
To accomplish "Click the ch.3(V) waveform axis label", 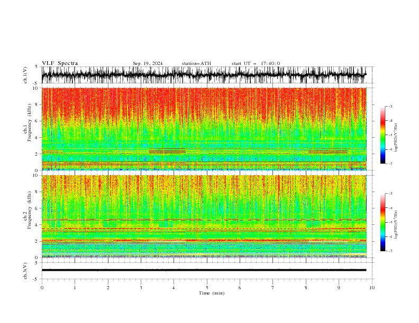I will click(25, 271).
